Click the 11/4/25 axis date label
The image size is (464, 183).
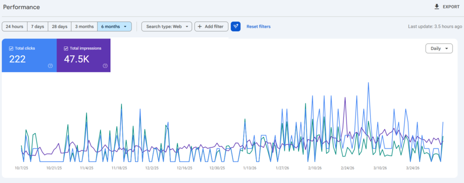pyautogui.click(x=86, y=168)
